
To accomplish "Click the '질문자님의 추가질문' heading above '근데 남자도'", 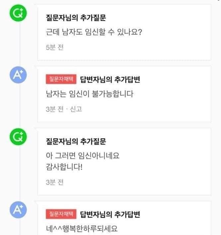I will [76, 18].
